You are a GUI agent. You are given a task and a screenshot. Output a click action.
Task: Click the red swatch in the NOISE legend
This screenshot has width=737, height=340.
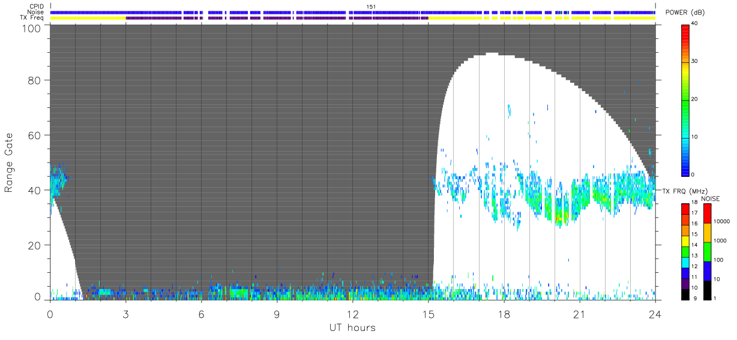(706, 213)
